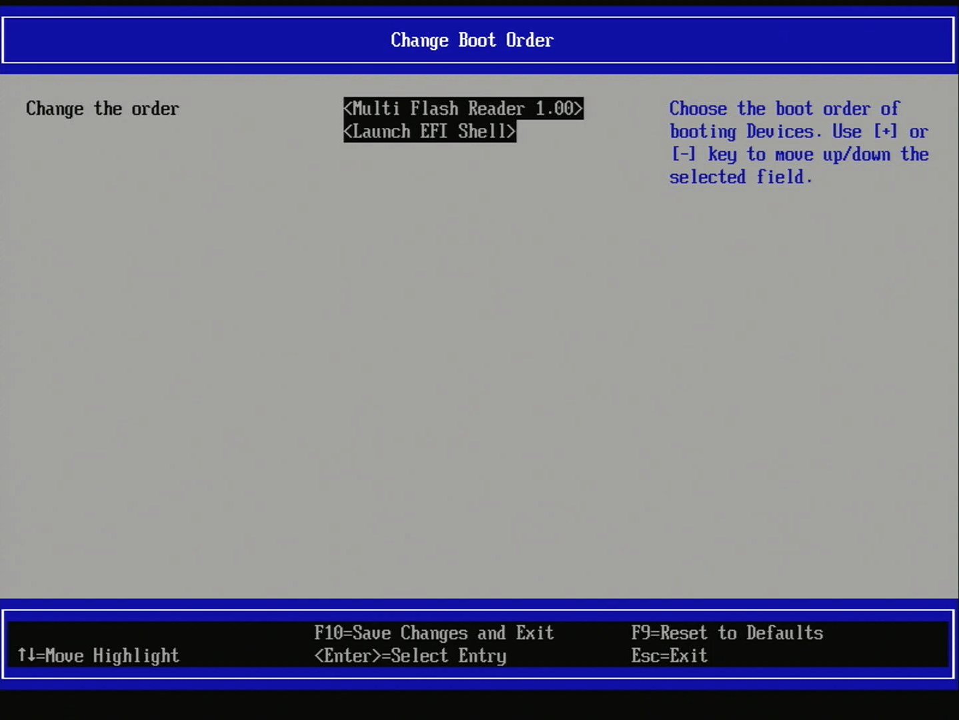Click the up/down arrows Move Highlight icon

26,655
